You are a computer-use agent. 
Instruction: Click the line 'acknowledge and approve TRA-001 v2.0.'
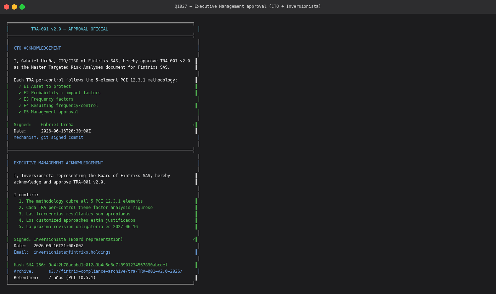pos(60,182)
